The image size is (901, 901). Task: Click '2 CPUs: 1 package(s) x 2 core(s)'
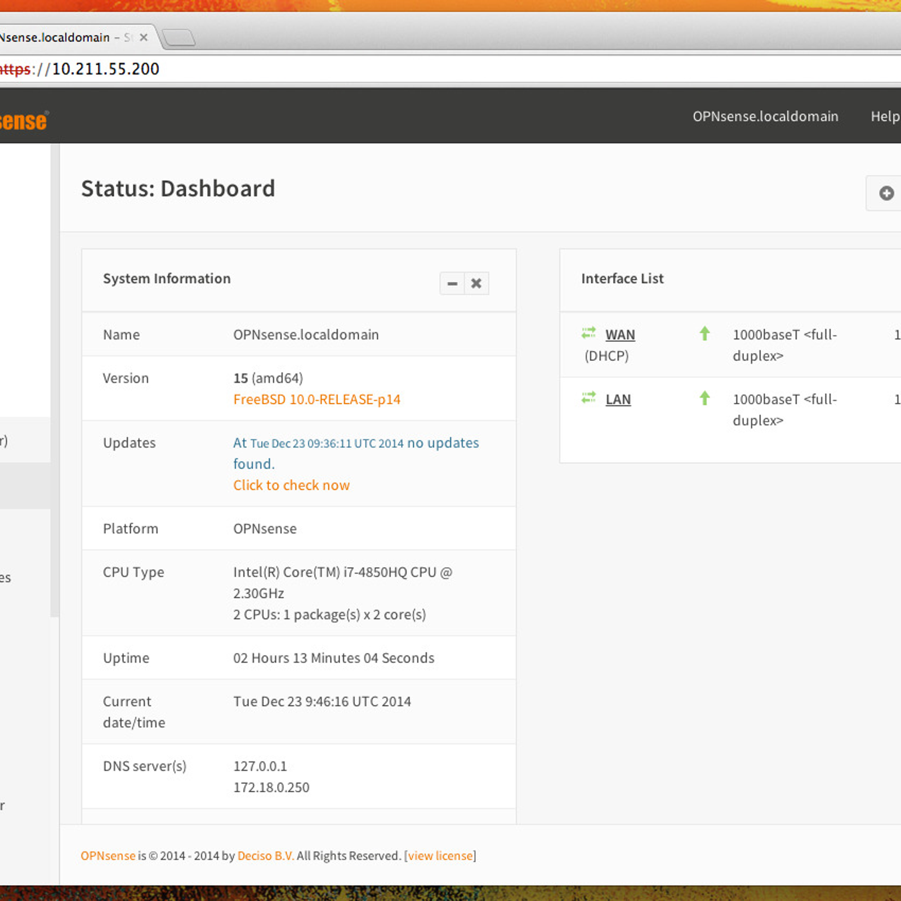[x=330, y=614]
